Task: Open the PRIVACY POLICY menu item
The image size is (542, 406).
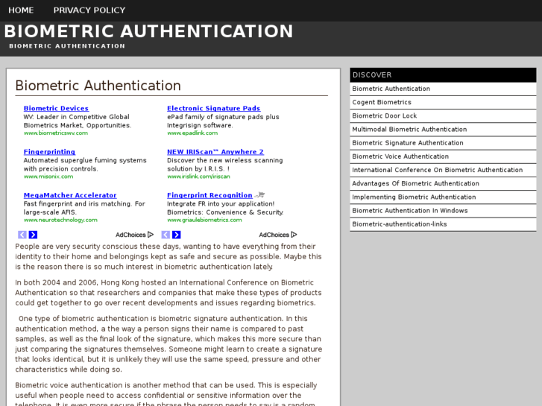Action: click(x=89, y=10)
